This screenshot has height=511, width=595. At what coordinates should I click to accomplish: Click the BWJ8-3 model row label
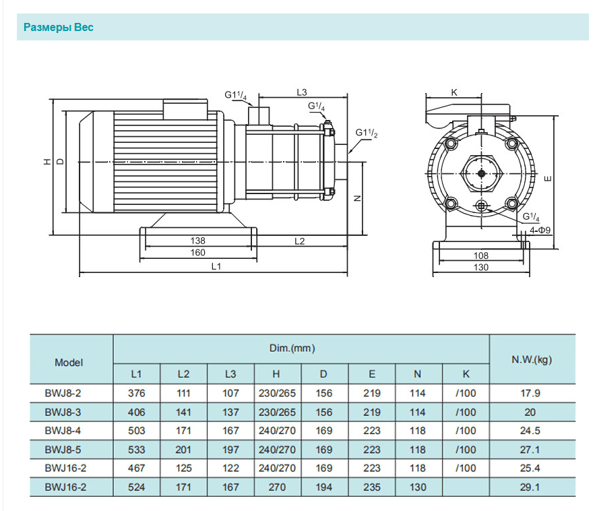[63, 412]
